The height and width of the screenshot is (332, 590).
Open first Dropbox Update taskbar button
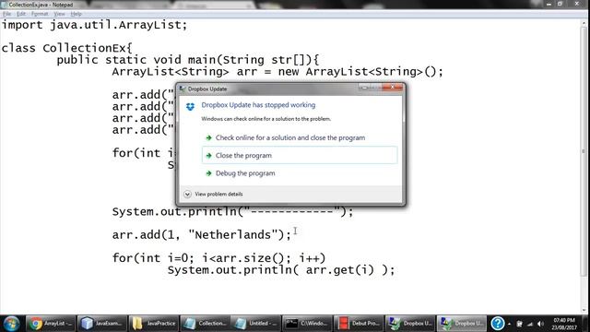tap(409, 324)
